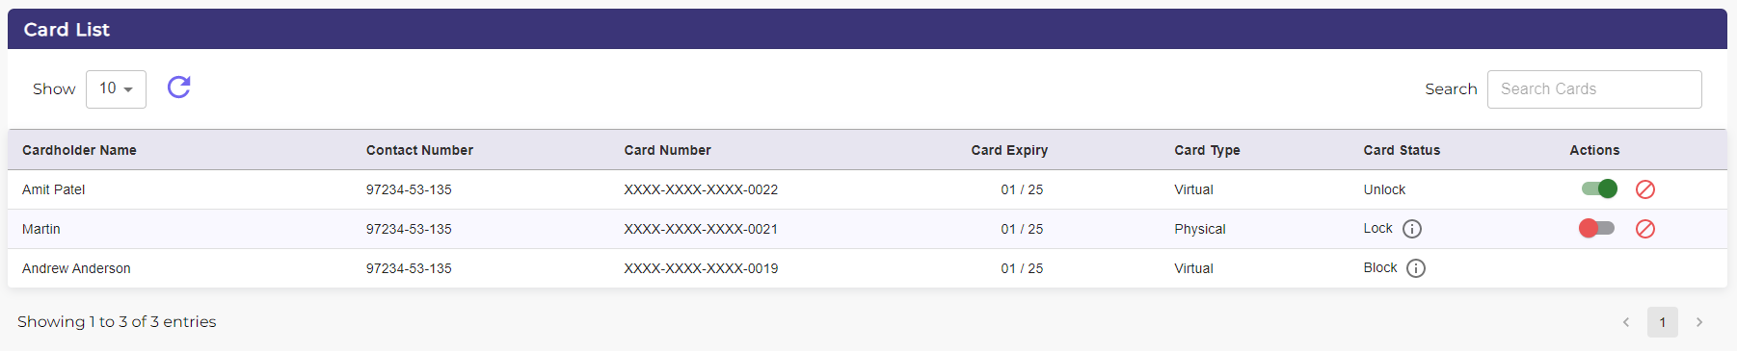Sort by Card Status column header
The width and height of the screenshot is (1737, 351).
1402,150
